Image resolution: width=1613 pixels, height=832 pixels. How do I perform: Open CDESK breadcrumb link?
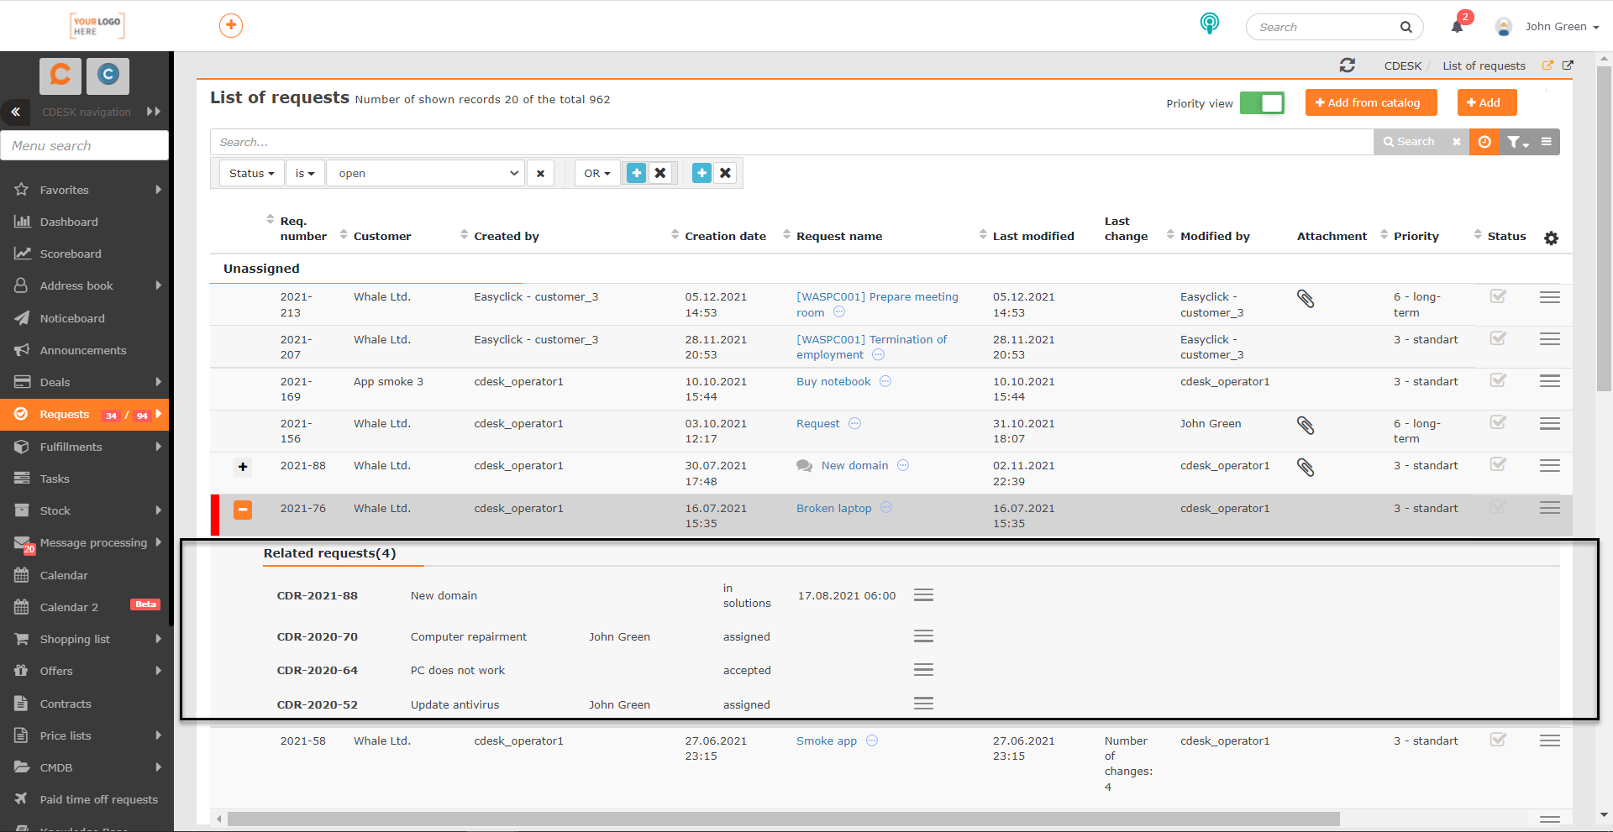(x=1403, y=65)
